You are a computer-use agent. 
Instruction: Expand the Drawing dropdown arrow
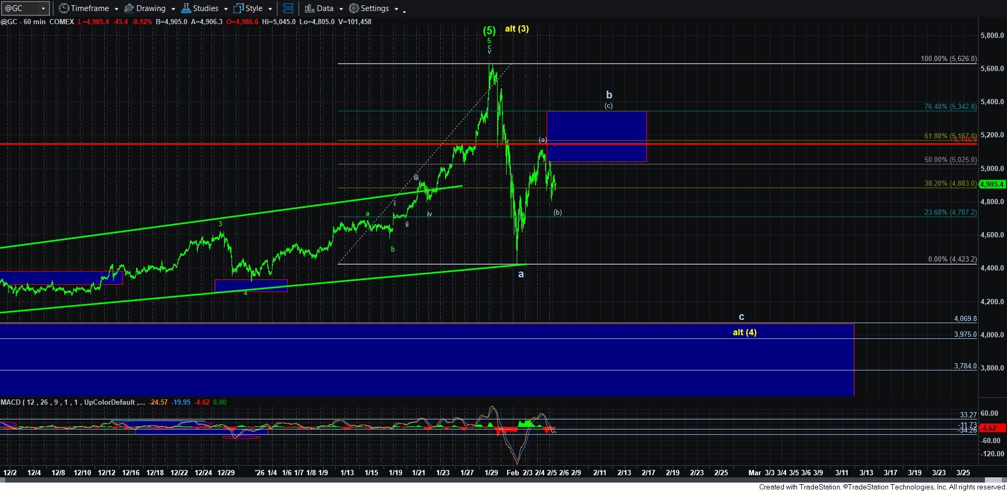[173, 9]
